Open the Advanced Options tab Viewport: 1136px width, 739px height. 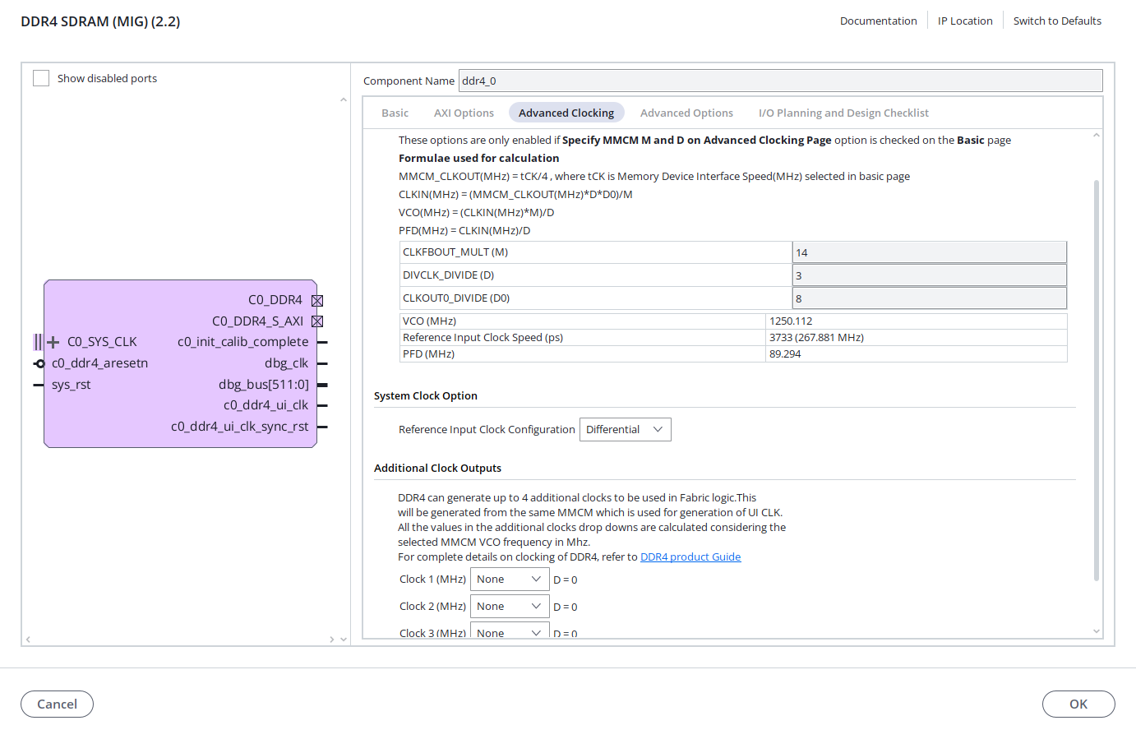(686, 113)
